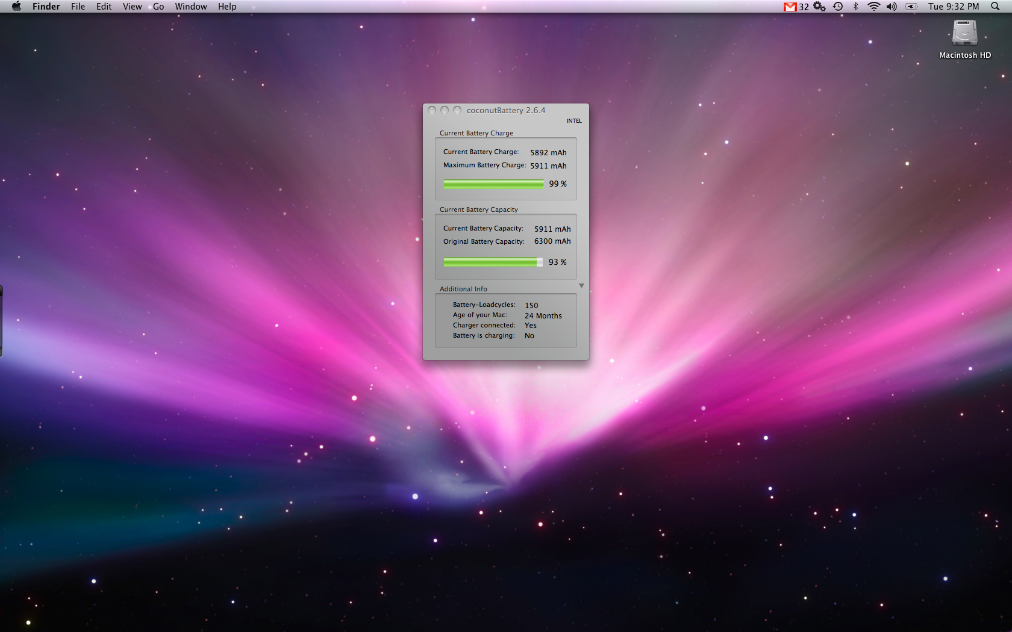
Task: Click the 6300 mAh original capacity value
Action: pos(552,241)
